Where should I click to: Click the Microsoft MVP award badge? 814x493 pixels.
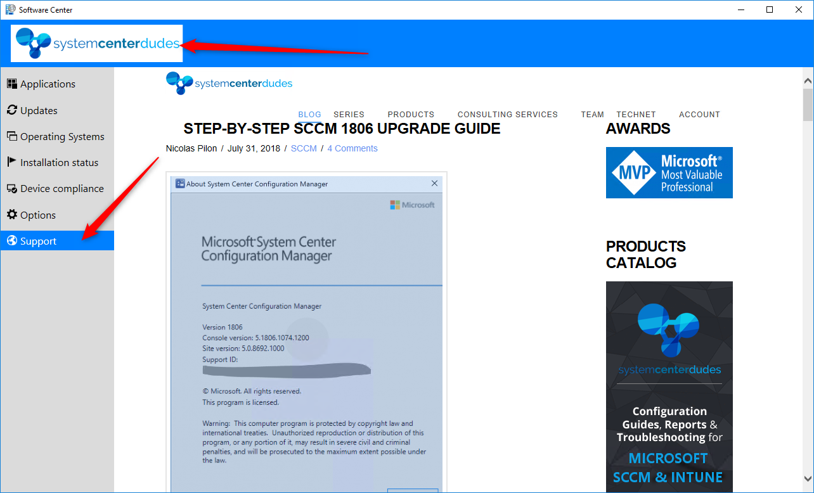(x=669, y=172)
